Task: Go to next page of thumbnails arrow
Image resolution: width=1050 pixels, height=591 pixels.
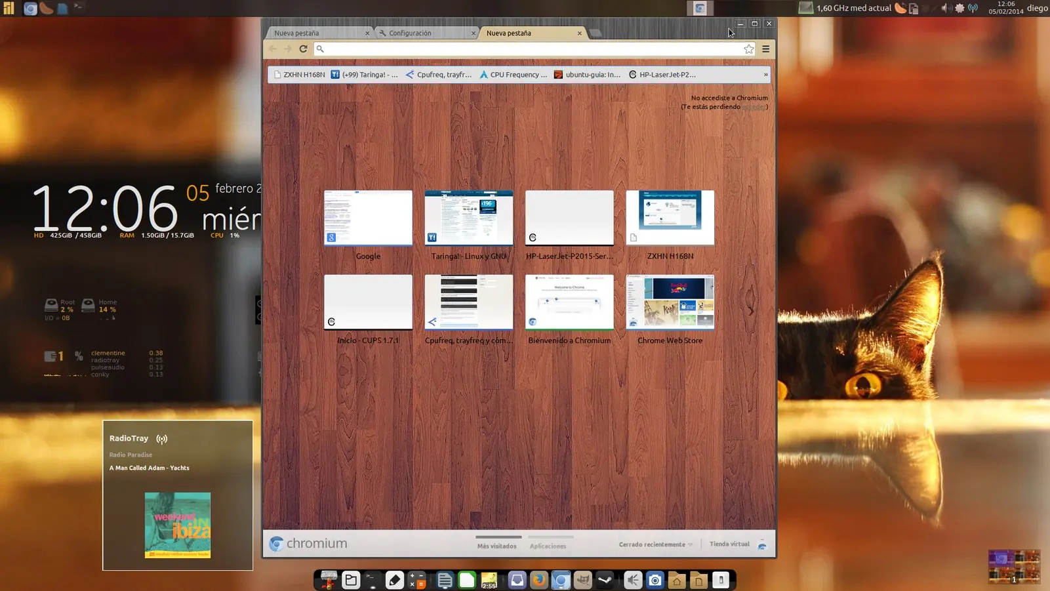Action: coord(751,311)
